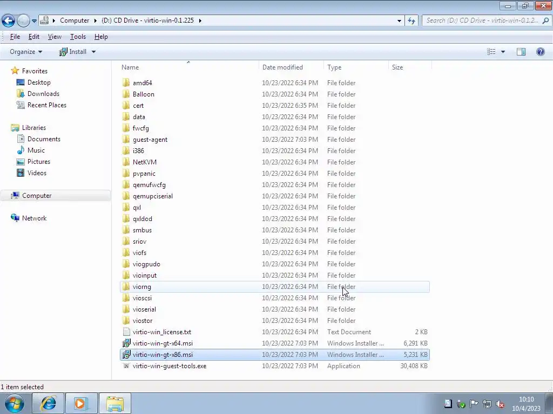Open the Install button dropdown arrow

(x=93, y=52)
